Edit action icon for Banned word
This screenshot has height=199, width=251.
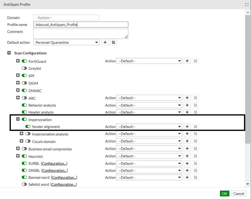pos(195,177)
